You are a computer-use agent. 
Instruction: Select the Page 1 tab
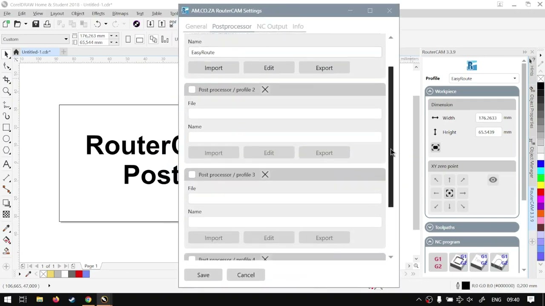(x=91, y=266)
